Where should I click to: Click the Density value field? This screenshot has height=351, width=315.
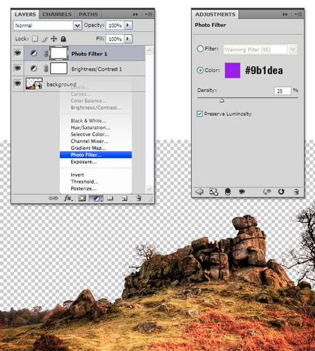283,91
